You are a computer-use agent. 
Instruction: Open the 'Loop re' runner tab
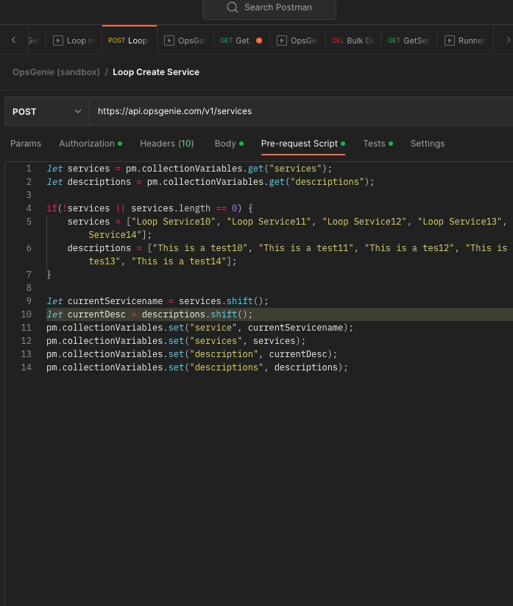pos(74,40)
